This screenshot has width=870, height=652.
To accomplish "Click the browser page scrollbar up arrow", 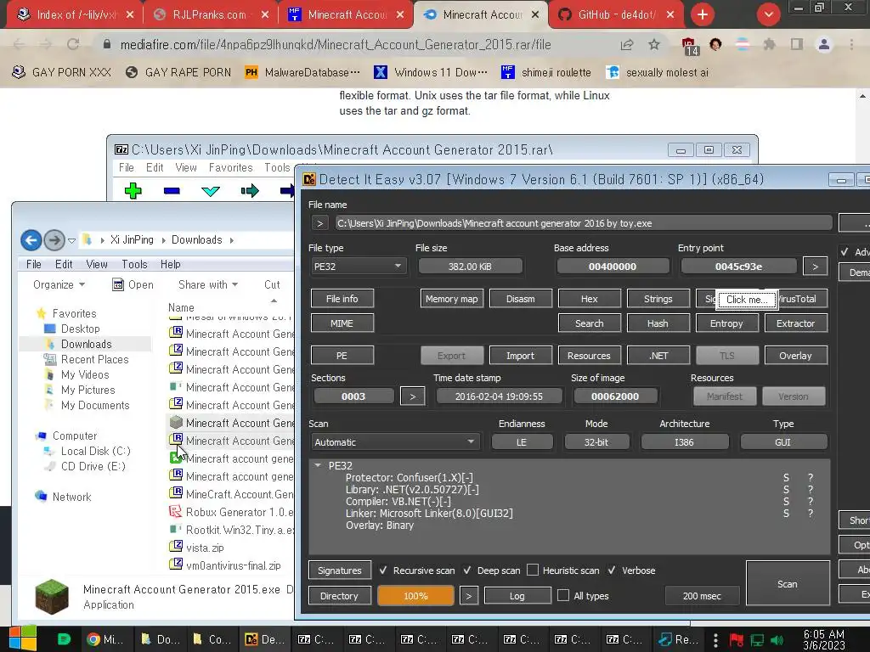I will tap(863, 96).
